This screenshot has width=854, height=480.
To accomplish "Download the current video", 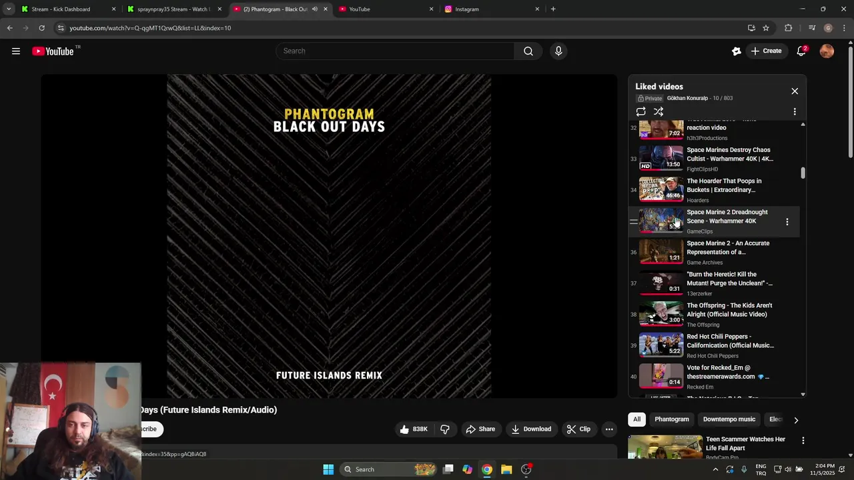I will click(531, 429).
